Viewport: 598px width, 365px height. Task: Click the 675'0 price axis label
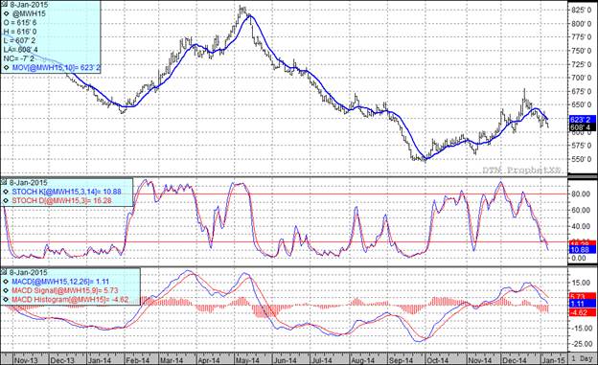point(581,91)
